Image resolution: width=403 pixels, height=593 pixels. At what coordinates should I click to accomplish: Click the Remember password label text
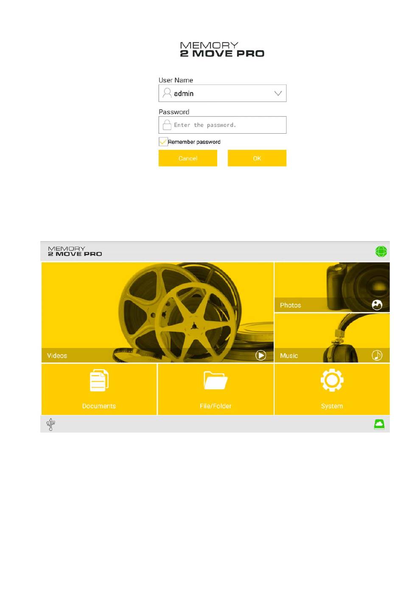point(194,142)
